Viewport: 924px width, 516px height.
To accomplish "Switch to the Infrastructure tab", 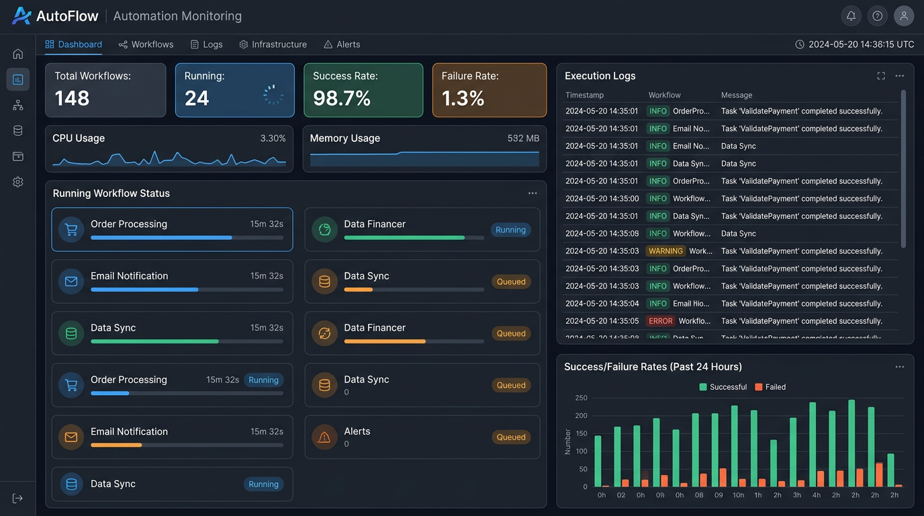I will (273, 44).
